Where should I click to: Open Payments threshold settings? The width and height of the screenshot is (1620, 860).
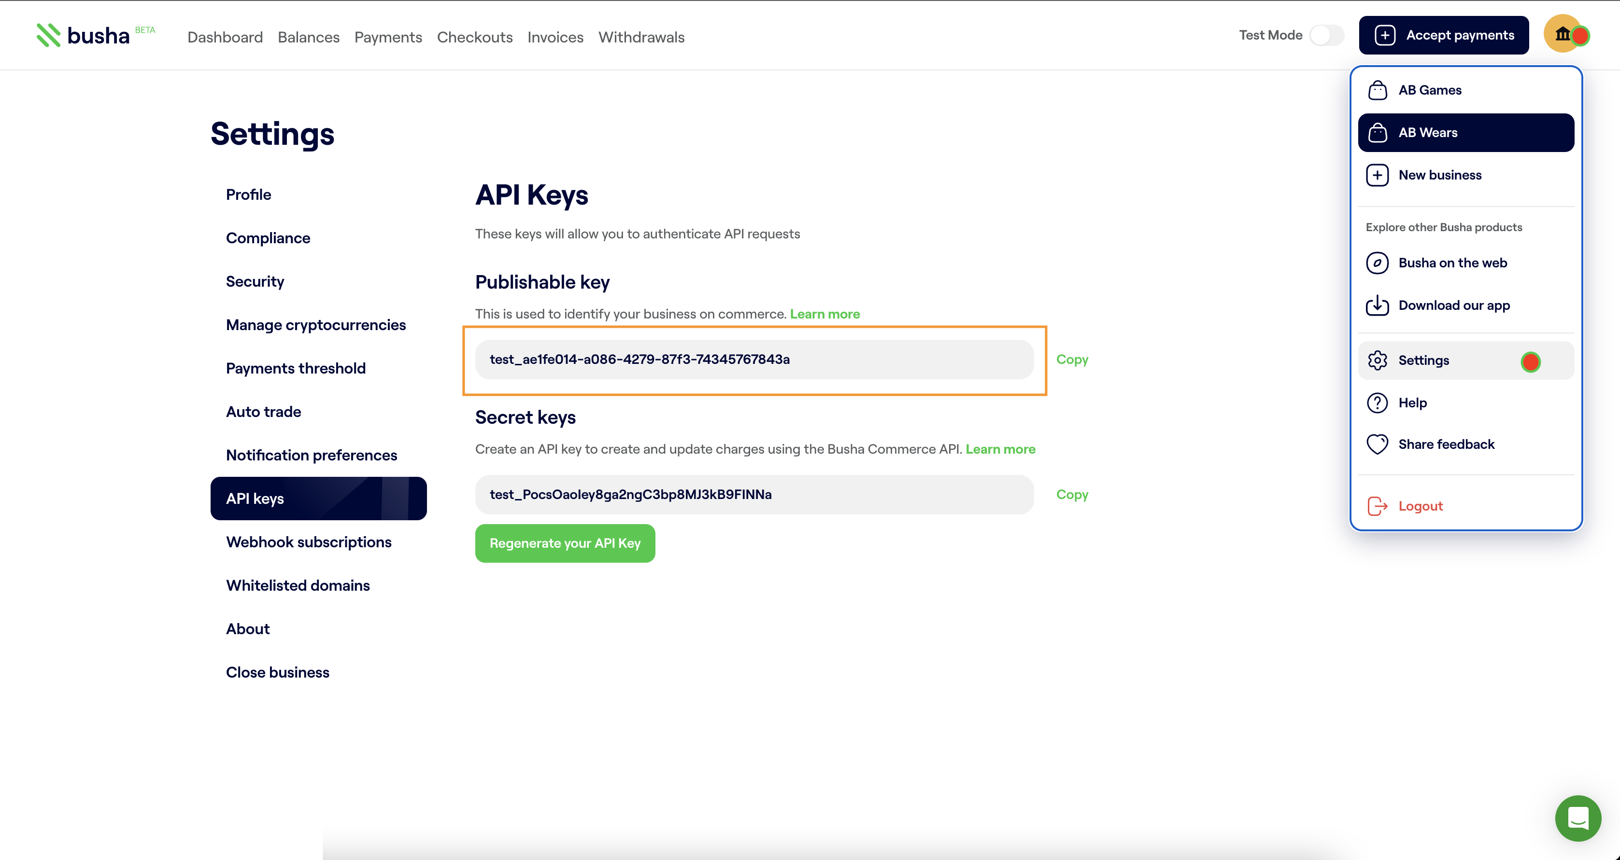tap(318, 368)
